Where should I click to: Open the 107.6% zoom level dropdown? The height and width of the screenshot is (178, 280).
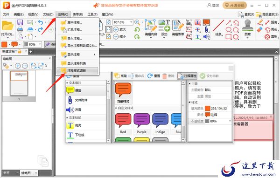click(x=131, y=22)
